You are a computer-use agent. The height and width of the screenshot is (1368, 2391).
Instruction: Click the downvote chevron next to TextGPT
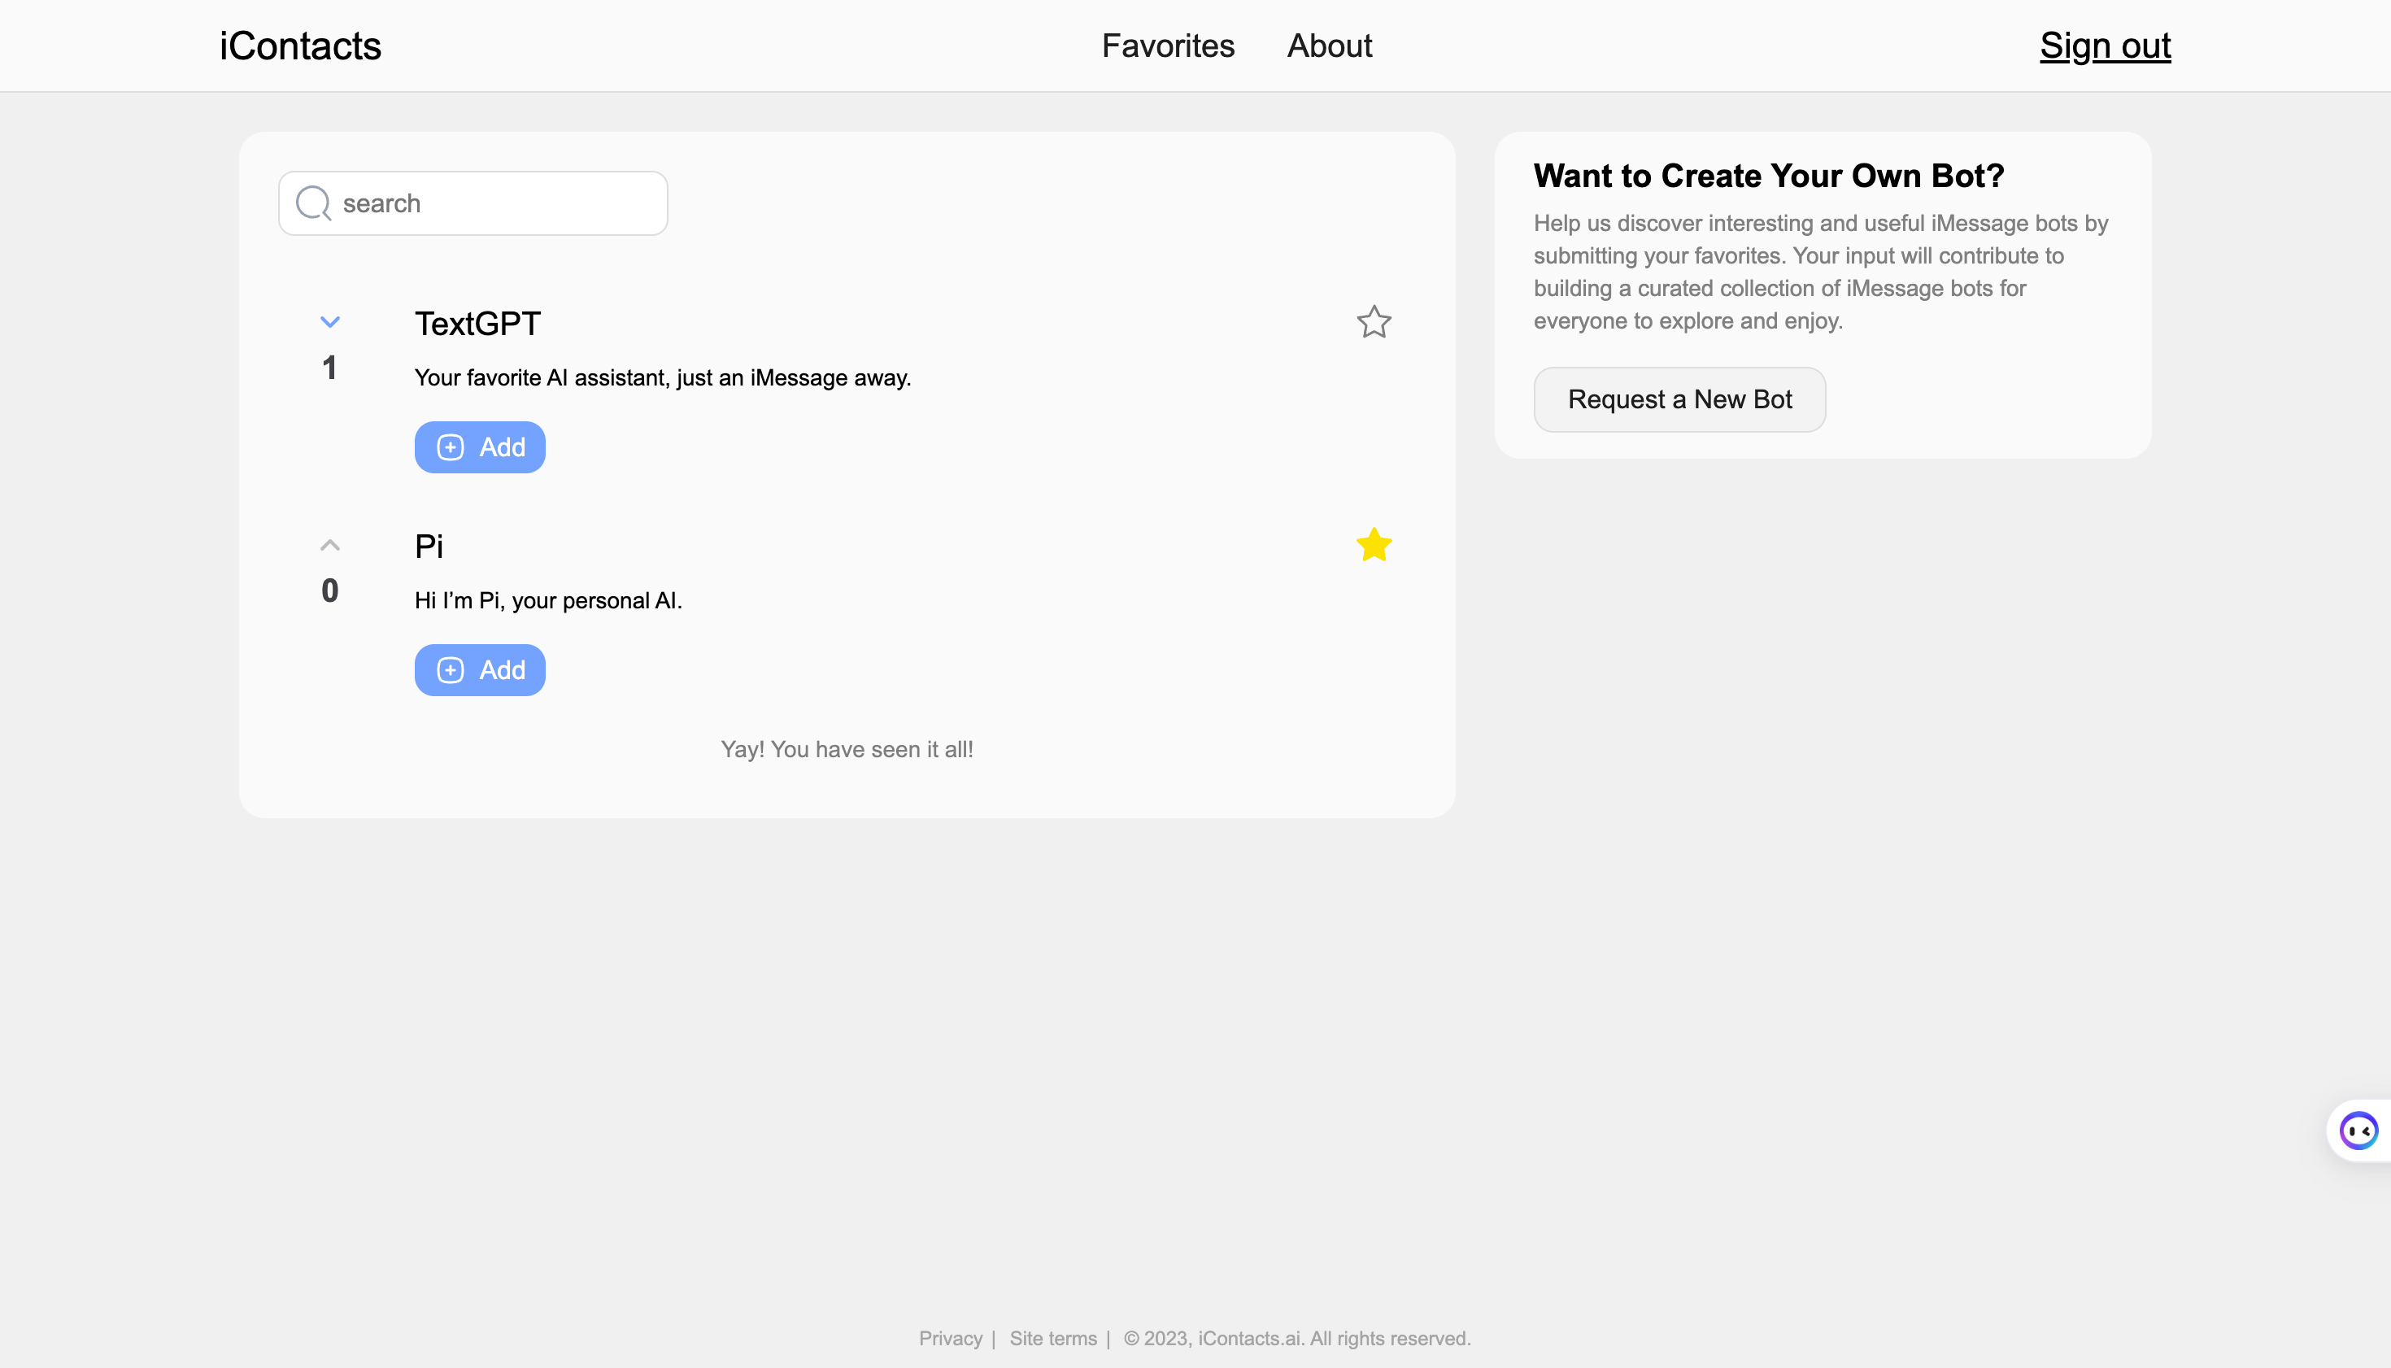(329, 321)
